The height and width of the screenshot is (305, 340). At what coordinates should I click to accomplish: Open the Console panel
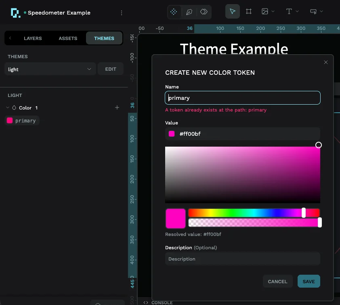pos(158,303)
